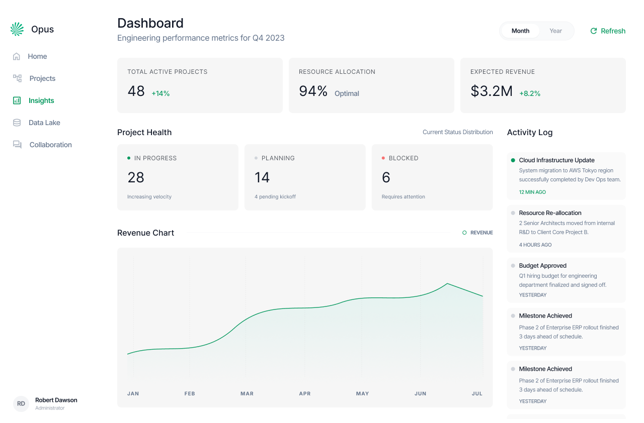Screen dimensions: 644x423
Task: Click the Opus logo icon
Action: tap(17, 29)
